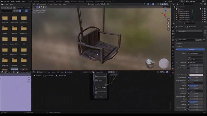Click the viewport pan hand gizmo icon
The width and height of the screenshot is (207, 116).
169,23
